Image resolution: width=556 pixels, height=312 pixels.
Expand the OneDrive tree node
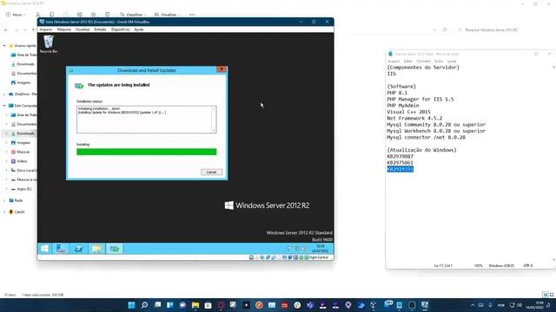point(4,94)
